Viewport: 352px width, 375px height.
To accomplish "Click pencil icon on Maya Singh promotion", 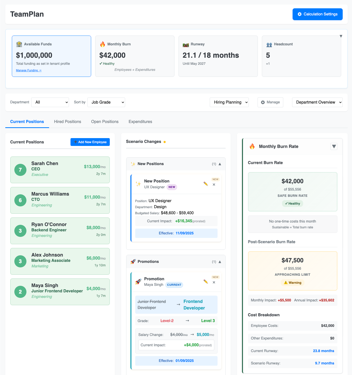I will coord(206,282).
